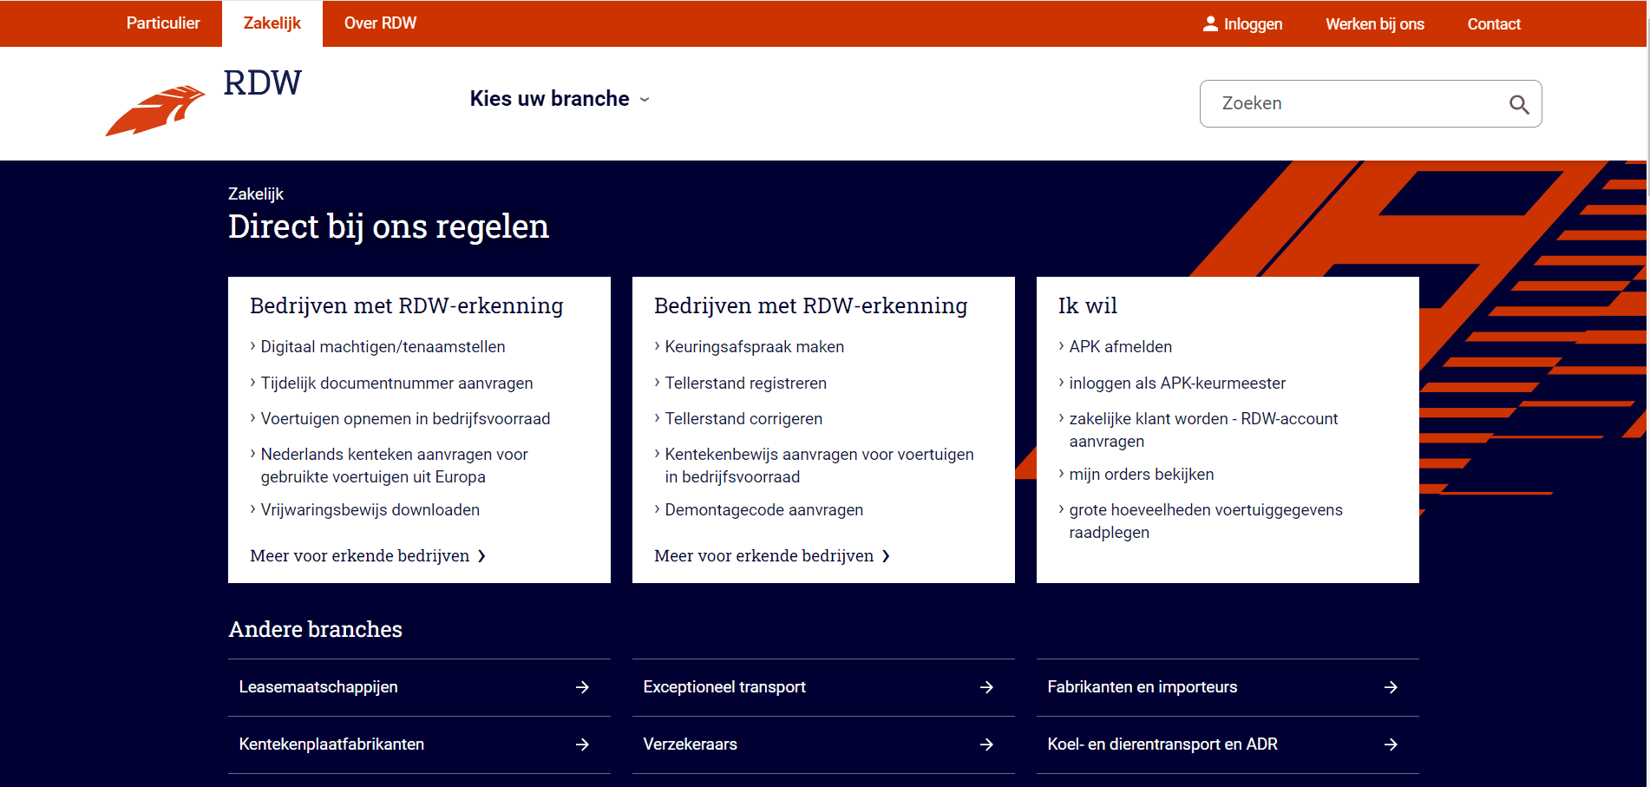Open Kentekenbewijs aanvragen voor voertuigen in bedrijfsvoorraad
This screenshot has width=1650, height=787.
pyautogui.click(x=819, y=466)
